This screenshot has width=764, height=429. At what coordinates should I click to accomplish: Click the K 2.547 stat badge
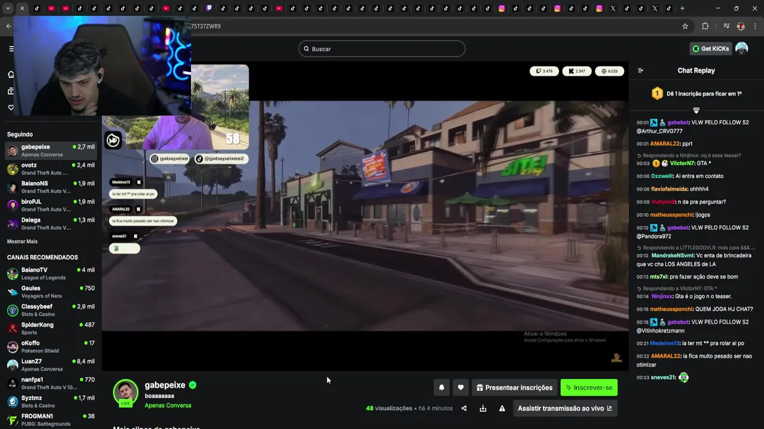click(577, 71)
